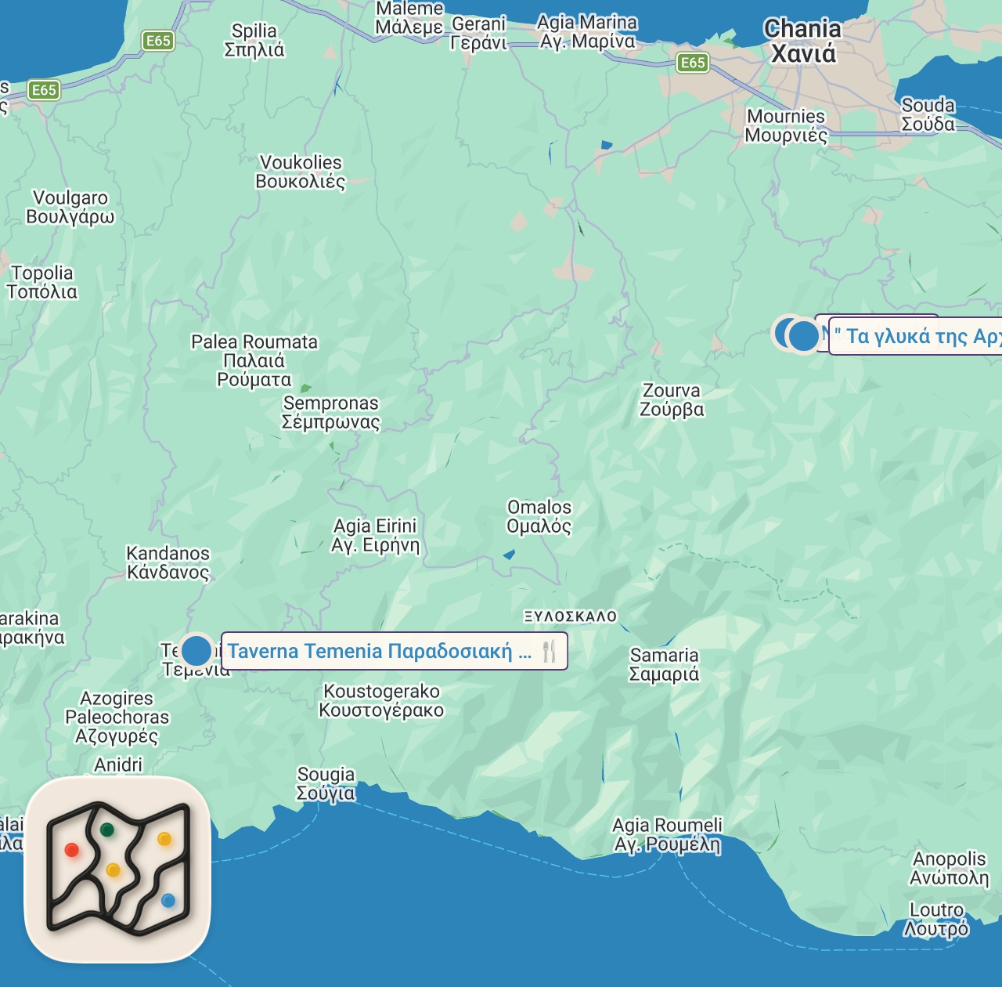Open the folded map app icon
This screenshot has height=987, width=1002.
tap(118, 869)
